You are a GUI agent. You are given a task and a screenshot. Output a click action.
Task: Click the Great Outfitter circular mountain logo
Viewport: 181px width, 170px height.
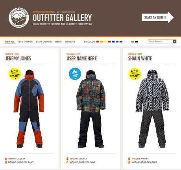pyautogui.click(x=19, y=17)
